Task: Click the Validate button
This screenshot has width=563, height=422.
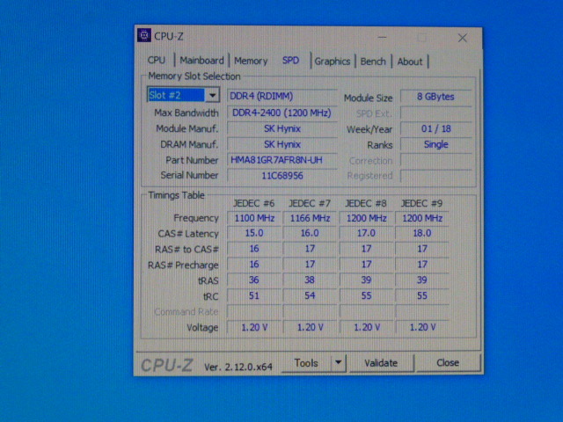Action: pyautogui.click(x=381, y=363)
